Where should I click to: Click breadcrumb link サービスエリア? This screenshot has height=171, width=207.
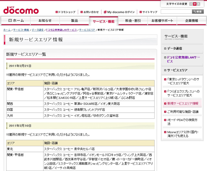87,30
